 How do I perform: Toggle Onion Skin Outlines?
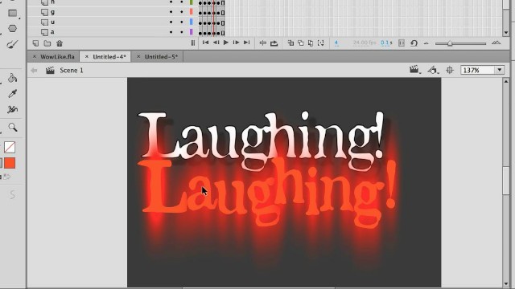click(300, 43)
